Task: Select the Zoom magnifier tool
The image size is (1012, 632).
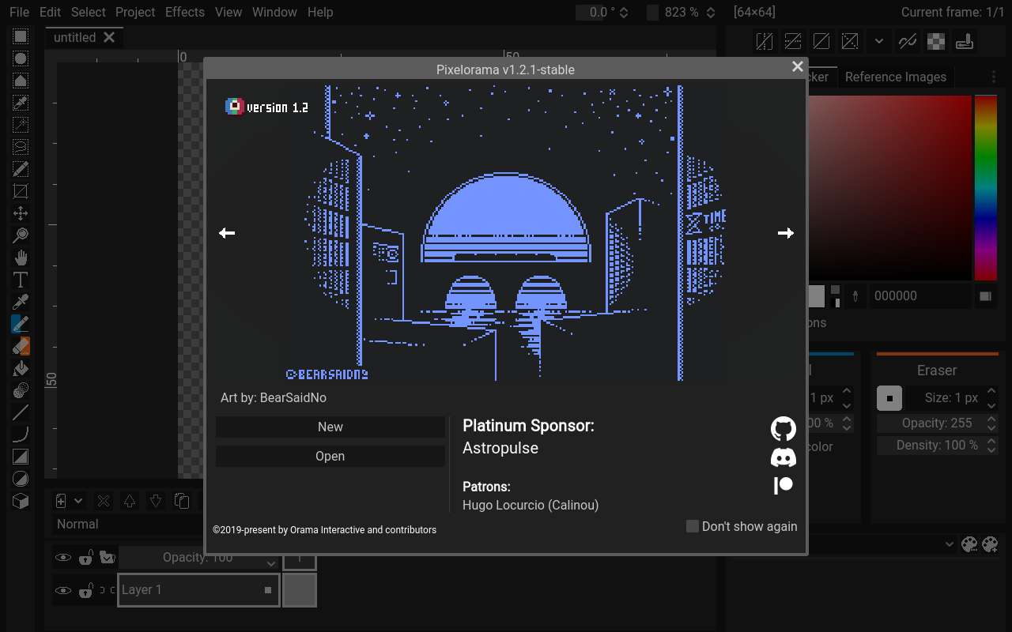Action: [21, 235]
